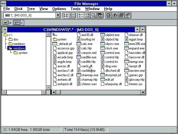
Task: Click tree pane scroll down arrow
Action: pyautogui.click(x=48, y=88)
